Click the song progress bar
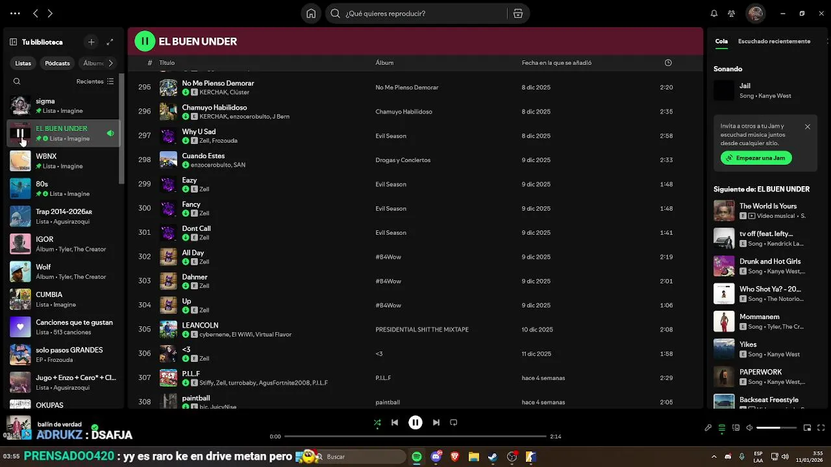The width and height of the screenshot is (831, 467). 415,437
